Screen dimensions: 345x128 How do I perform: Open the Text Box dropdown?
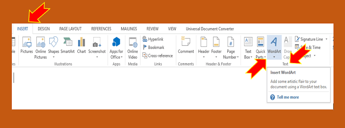(x=251, y=57)
